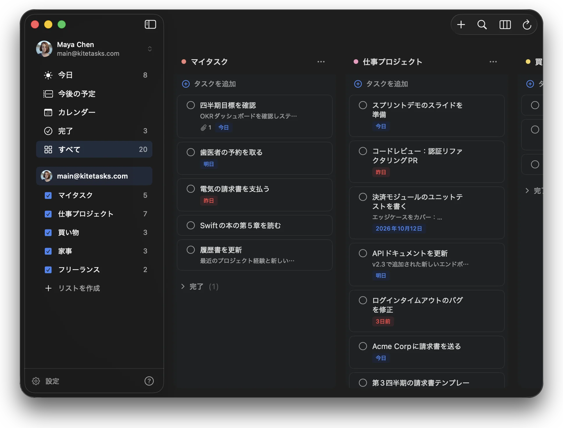Switch layout with the columns view icon
This screenshot has height=428, width=563.
(x=505, y=25)
